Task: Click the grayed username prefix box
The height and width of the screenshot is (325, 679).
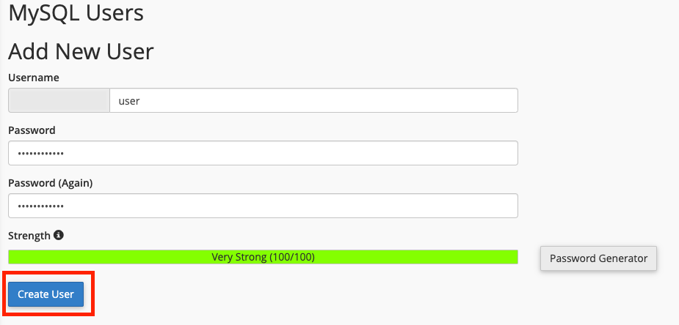Action: pyautogui.click(x=59, y=100)
